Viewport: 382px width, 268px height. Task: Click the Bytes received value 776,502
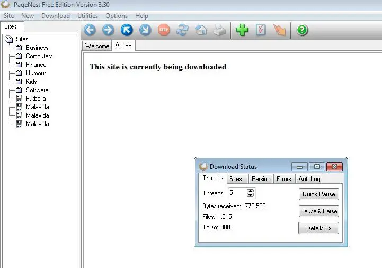click(x=255, y=206)
